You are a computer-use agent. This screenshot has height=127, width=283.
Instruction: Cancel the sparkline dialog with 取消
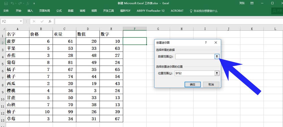(x=211, y=84)
